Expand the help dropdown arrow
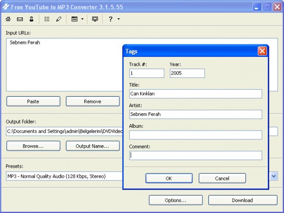Image resolution: width=284 pixels, height=213 pixels. tap(119, 19)
